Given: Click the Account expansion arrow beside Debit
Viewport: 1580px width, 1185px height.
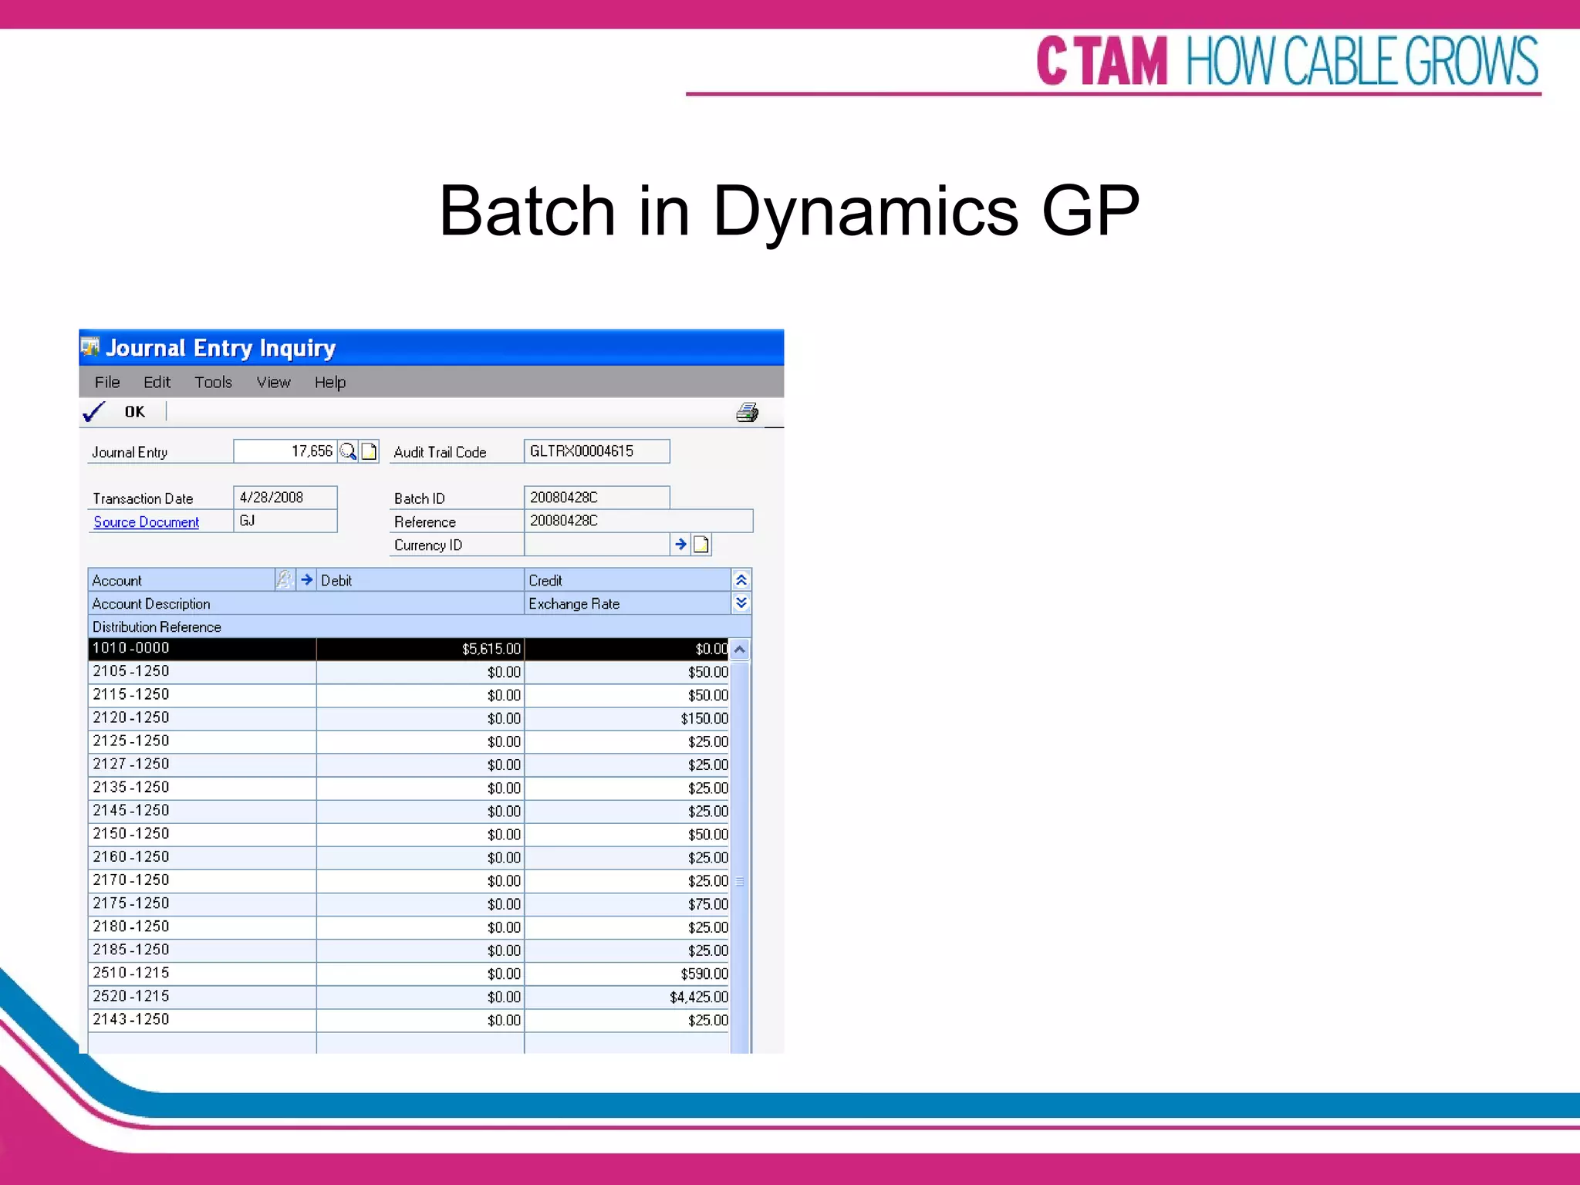Looking at the screenshot, I should coord(306,579).
